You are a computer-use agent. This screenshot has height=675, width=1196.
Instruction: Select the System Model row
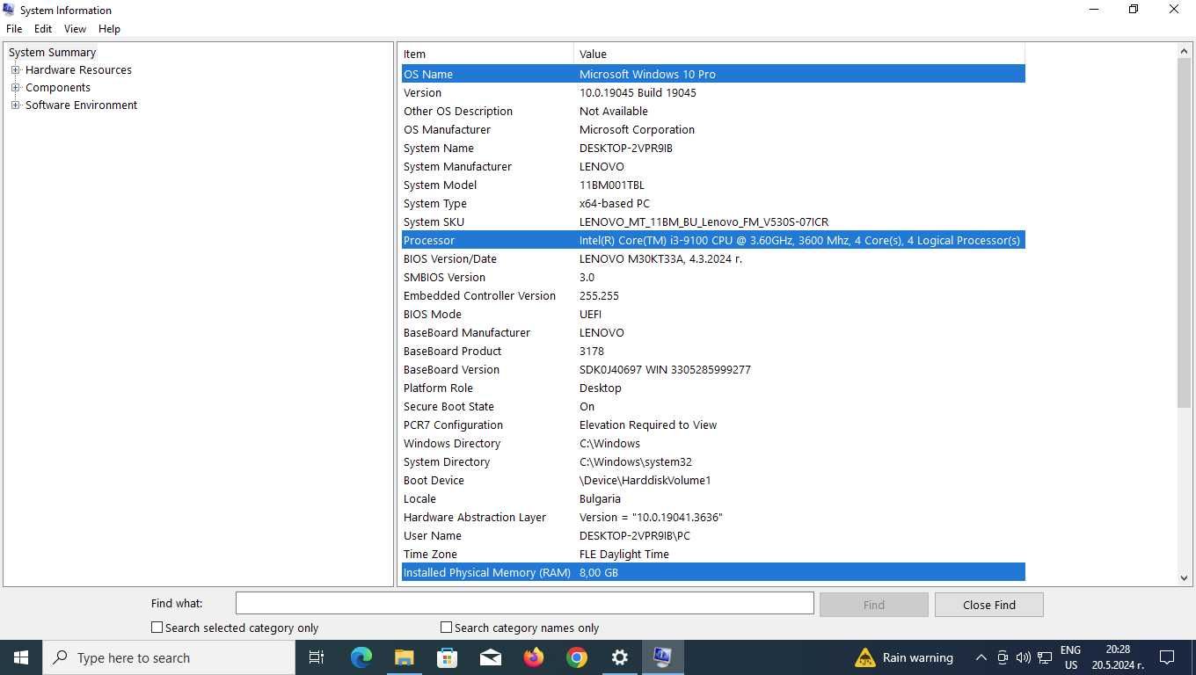pos(713,185)
